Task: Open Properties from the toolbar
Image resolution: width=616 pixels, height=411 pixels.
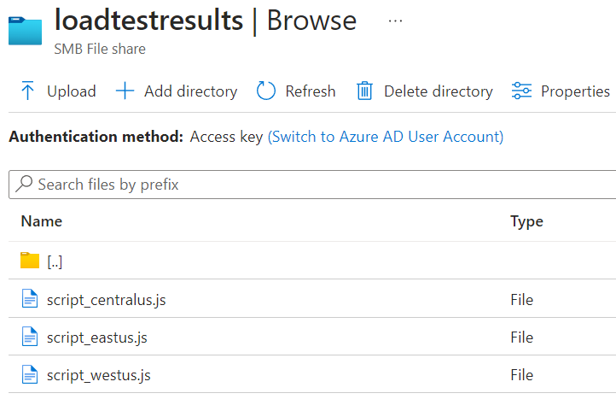Action: (575, 91)
